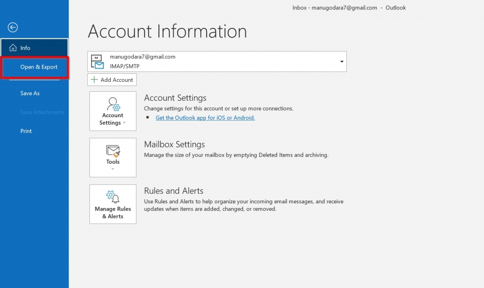Open the Account Settings dropdown chevron
The width and height of the screenshot is (484, 288).
click(124, 122)
